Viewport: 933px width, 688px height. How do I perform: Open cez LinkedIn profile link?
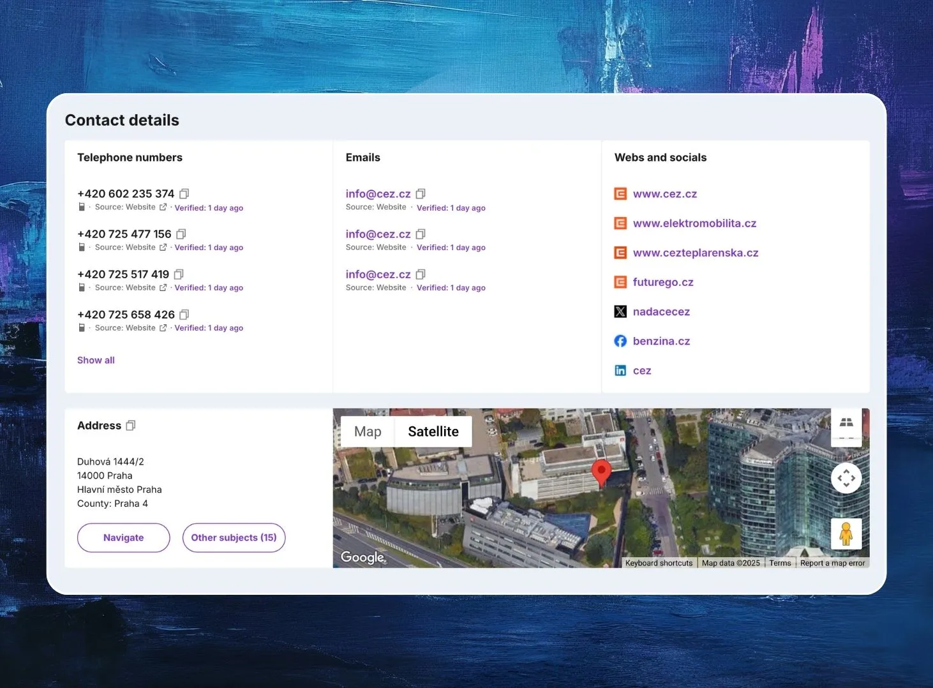642,370
